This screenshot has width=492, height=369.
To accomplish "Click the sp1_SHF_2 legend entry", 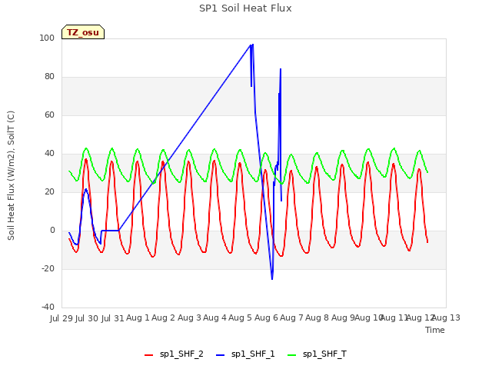I will (174, 354).
